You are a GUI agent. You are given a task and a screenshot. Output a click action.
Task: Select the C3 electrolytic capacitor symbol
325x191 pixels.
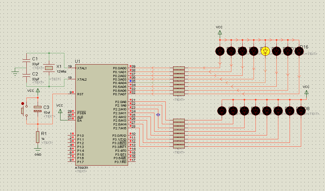point(38,109)
